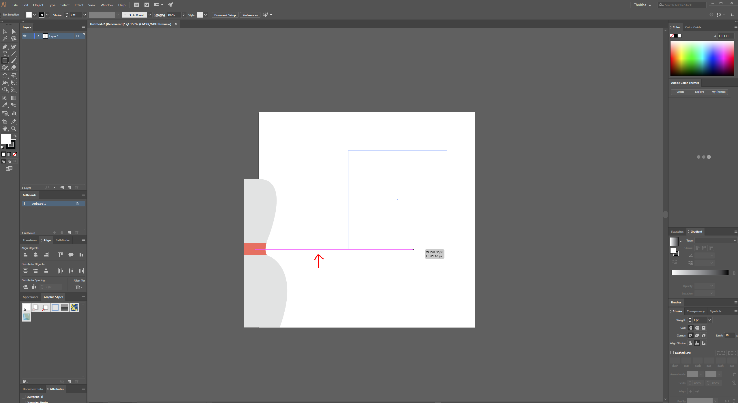Select the Type tool

[x=5, y=54]
